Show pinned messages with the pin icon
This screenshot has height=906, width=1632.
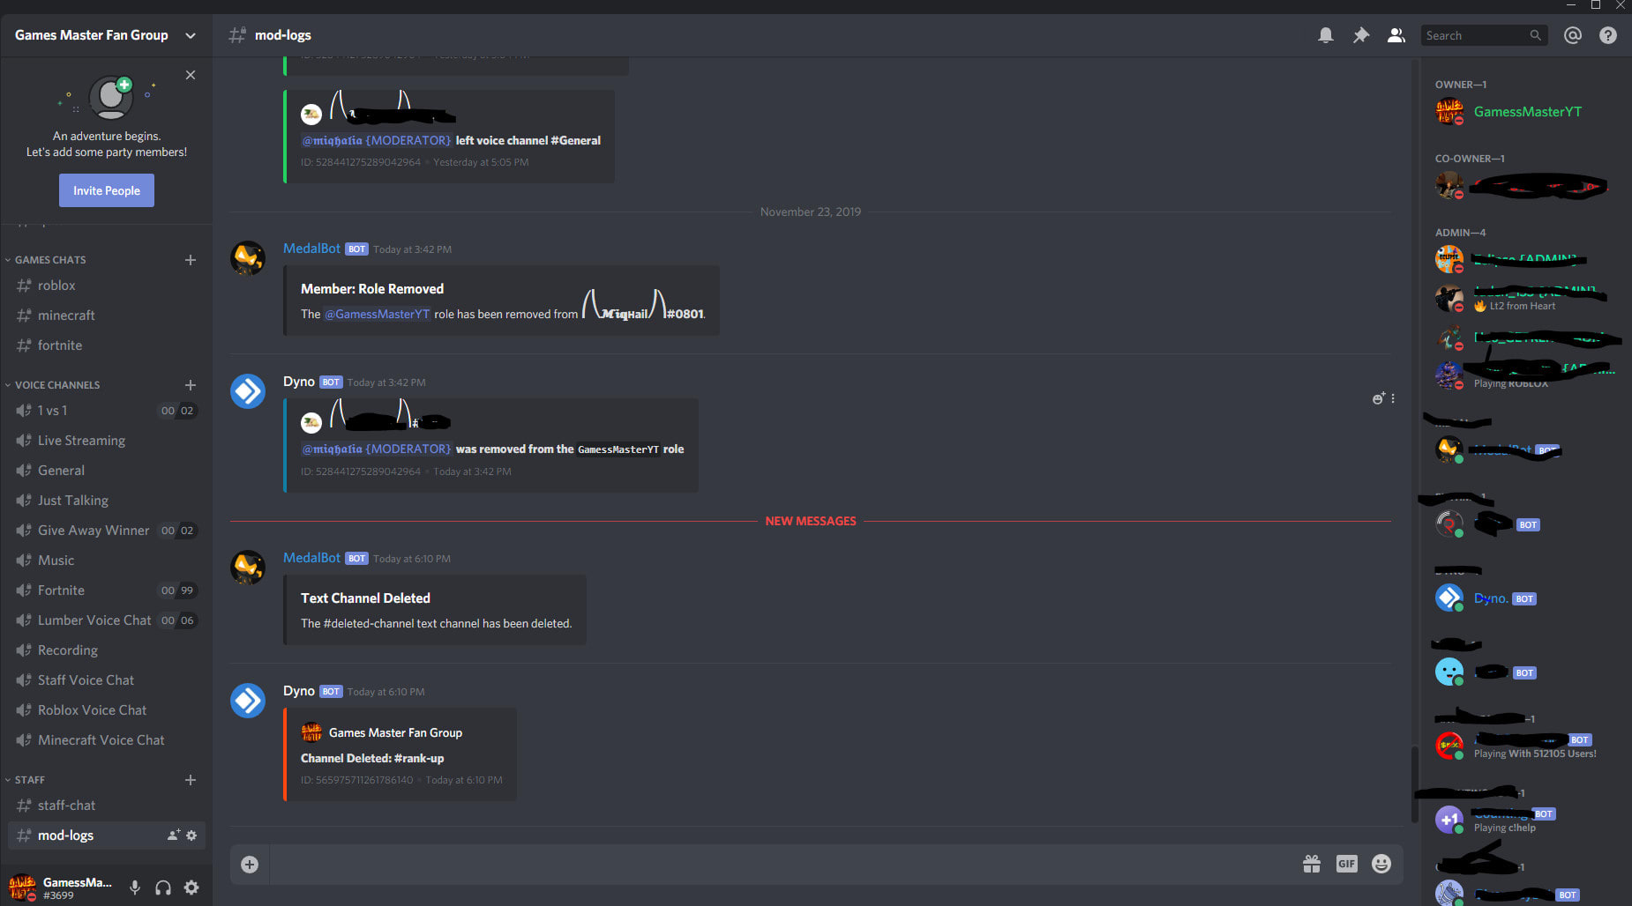click(1361, 35)
